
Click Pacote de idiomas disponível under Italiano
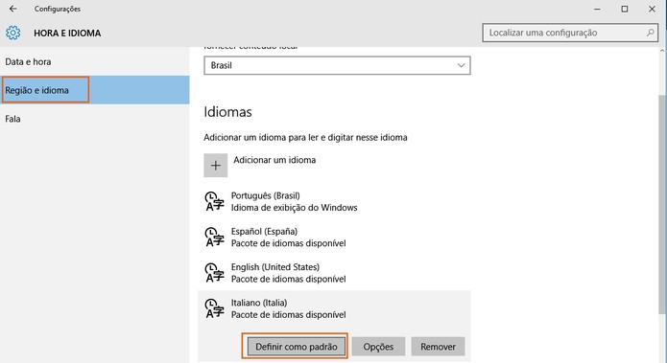[289, 314]
